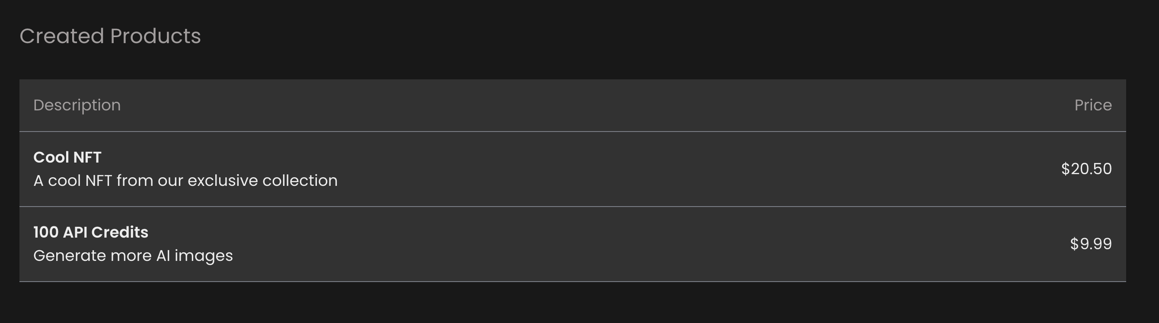1159x323 pixels.
Task: Click the word "NFT" in the bold product title
Action: [x=87, y=157]
